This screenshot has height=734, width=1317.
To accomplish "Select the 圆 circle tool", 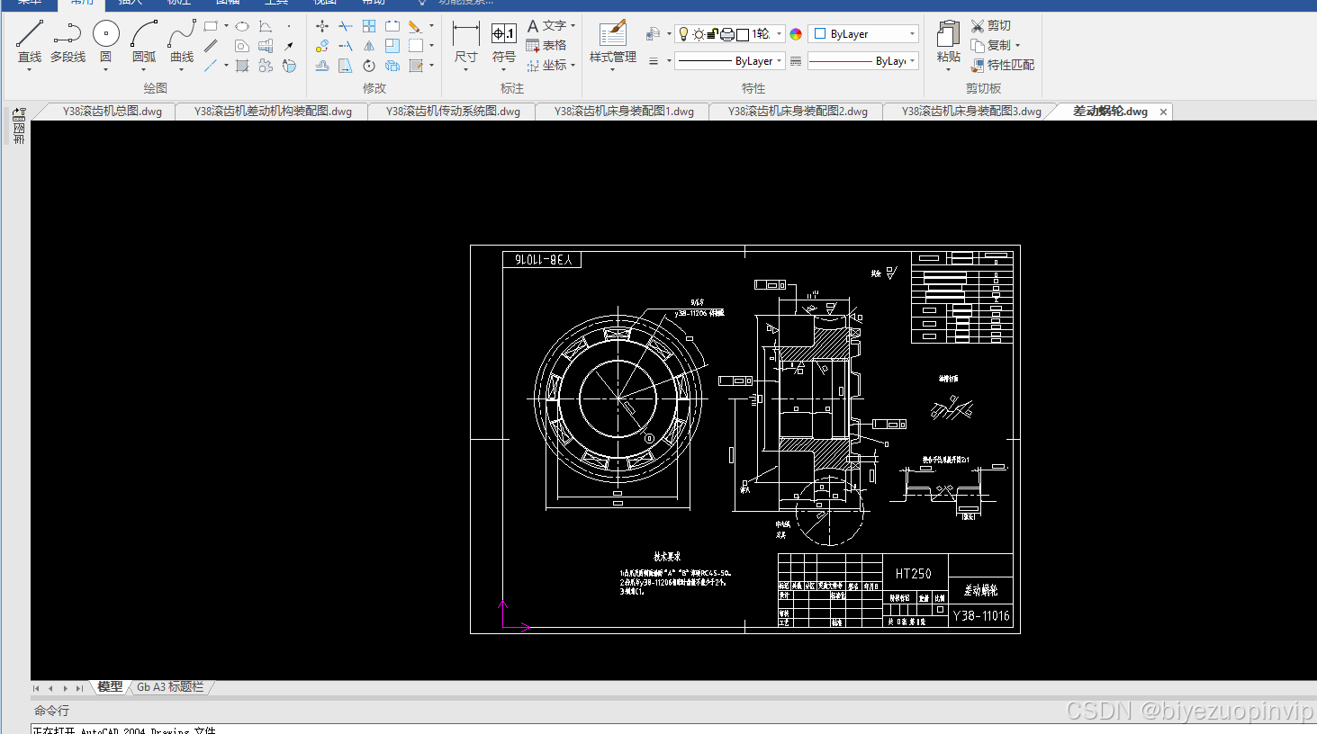I will (x=105, y=41).
